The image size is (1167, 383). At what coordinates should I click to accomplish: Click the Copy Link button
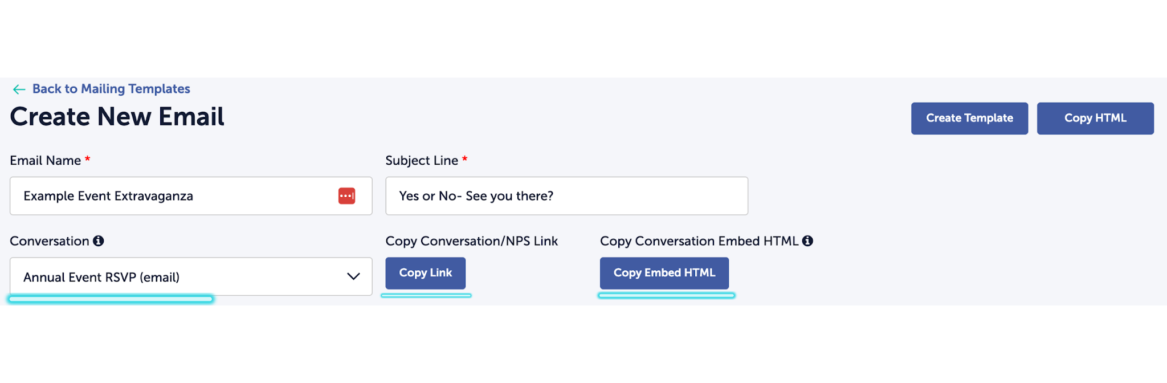pyautogui.click(x=425, y=273)
